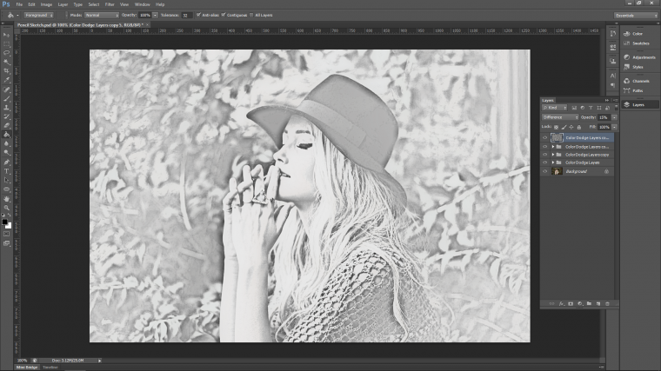Toggle lock transparent pixels
The height and width of the screenshot is (371, 661).
[556, 127]
